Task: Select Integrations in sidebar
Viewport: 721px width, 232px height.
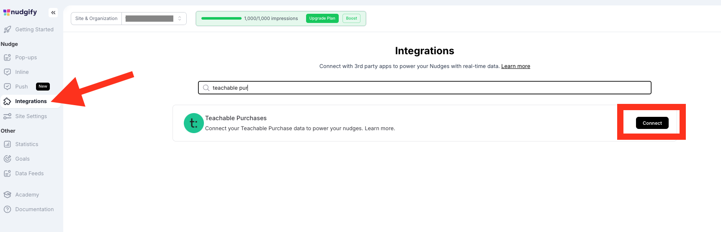Action: 31,101
